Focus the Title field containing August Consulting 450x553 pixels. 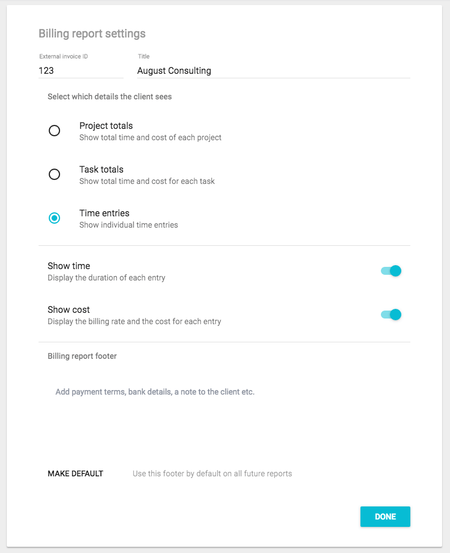click(274, 70)
